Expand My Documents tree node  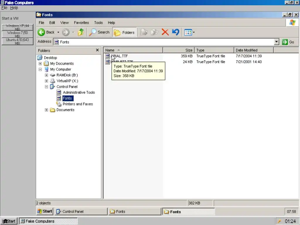pyautogui.click(x=40, y=64)
